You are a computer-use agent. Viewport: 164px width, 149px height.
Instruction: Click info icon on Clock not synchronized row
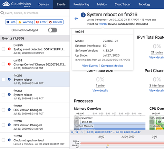click(x=9, y=140)
